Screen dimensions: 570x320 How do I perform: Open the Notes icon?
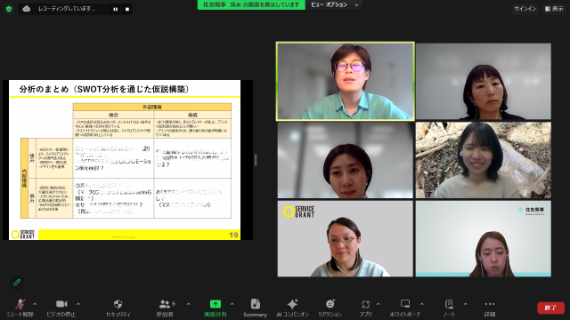point(449,304)
